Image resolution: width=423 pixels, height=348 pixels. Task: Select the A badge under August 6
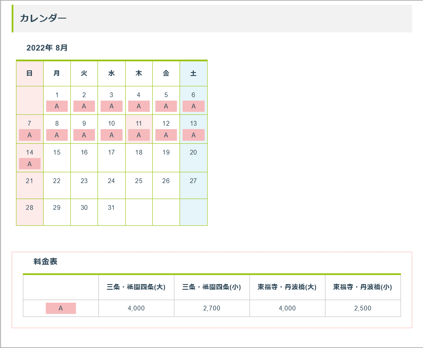pyautogui.click(x=193, y=106)
